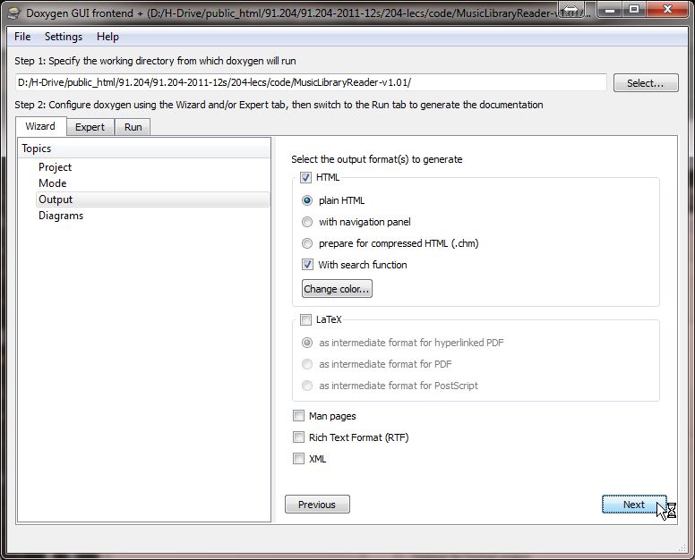Select the Mode topic
Viewport: 695px width, 560px height.
(52, 183)
